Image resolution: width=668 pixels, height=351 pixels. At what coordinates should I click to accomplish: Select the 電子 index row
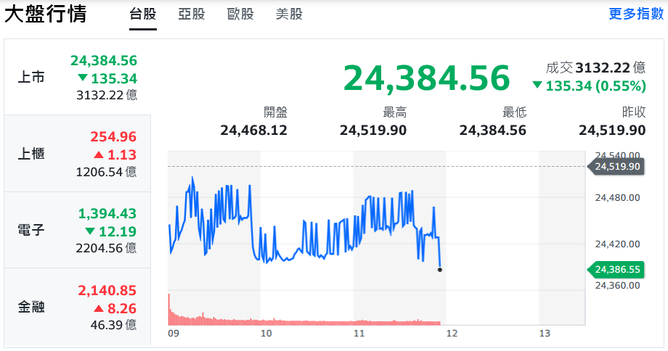[x=77, y=231]
